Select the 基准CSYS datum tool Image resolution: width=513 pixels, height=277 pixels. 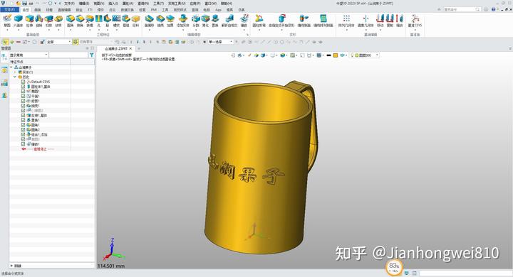coord(415,21)
